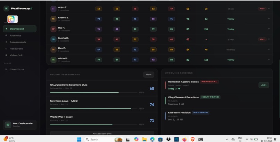Click the Assessments sidebar icon

(x=7, y=42)
